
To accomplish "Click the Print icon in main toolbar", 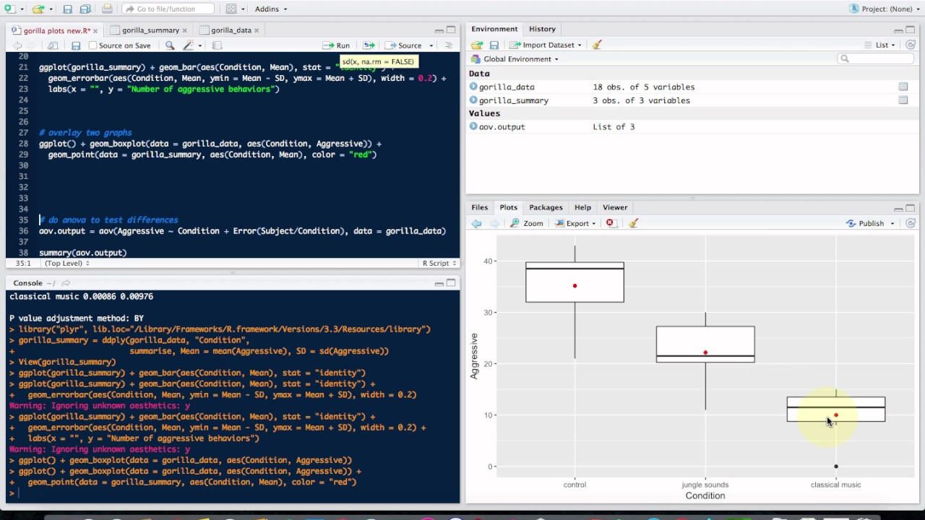I will click(x=107, y=9).
